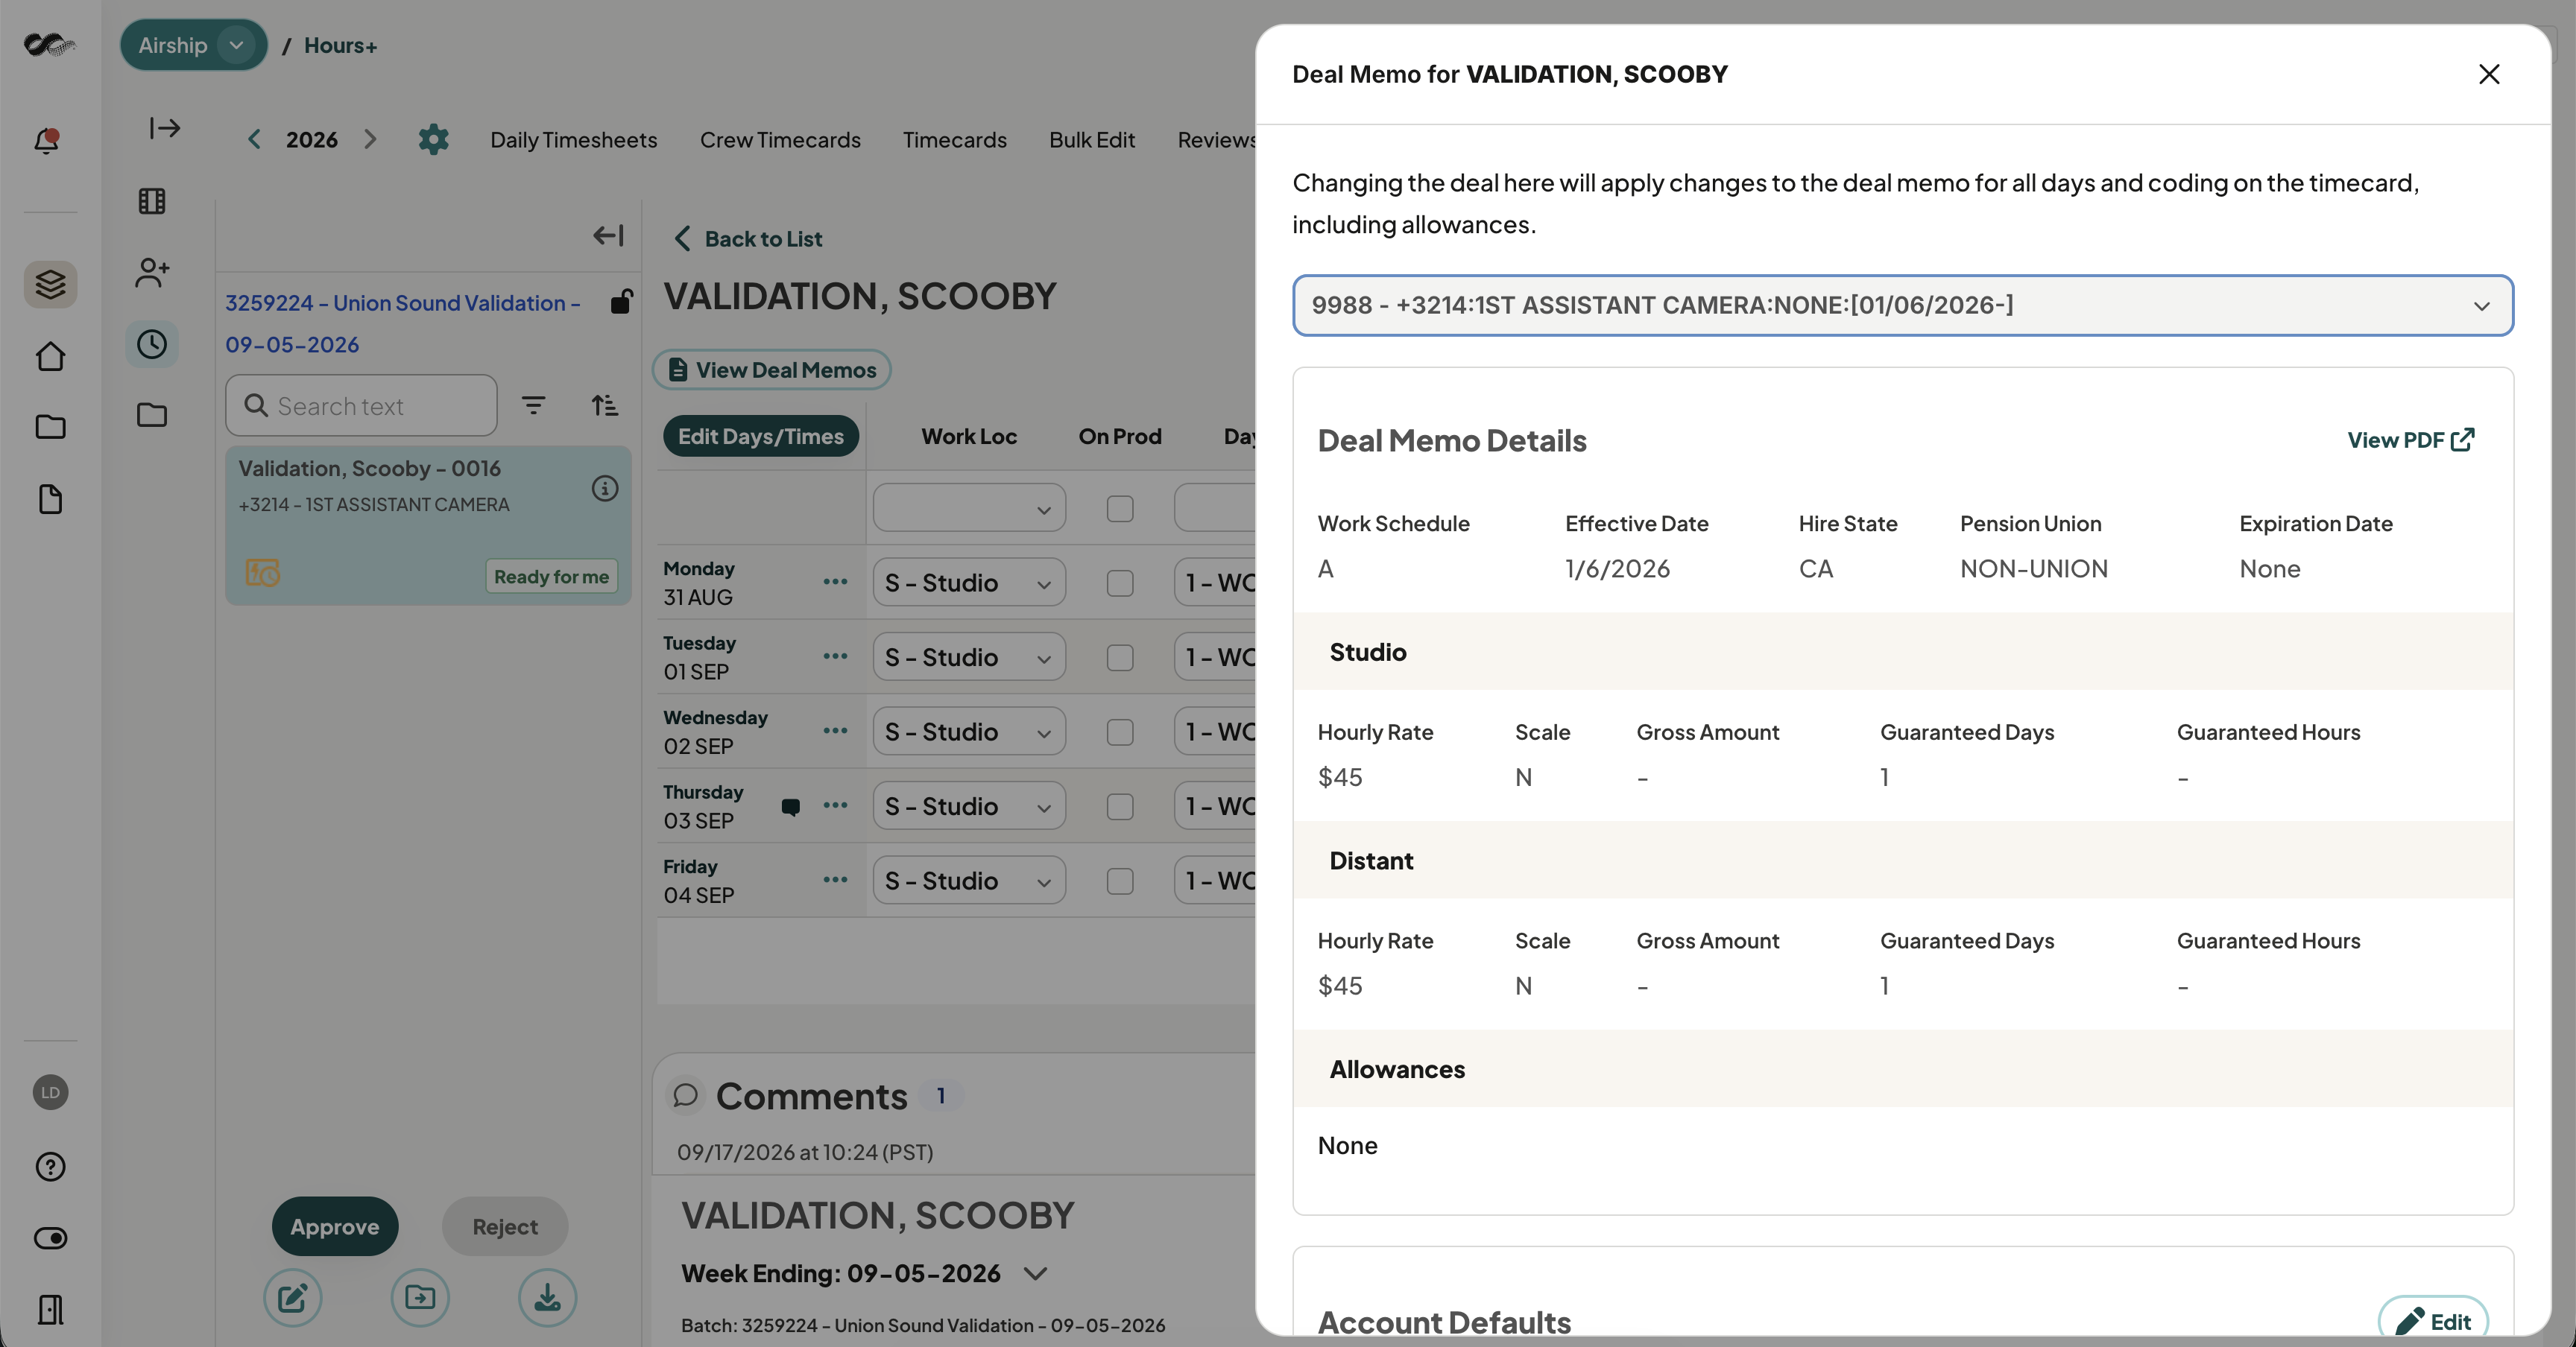The height and width of the screenshot is (1347, 2576).
Task: Collapse the batch list panel arrow
Action: pos(608,235)
